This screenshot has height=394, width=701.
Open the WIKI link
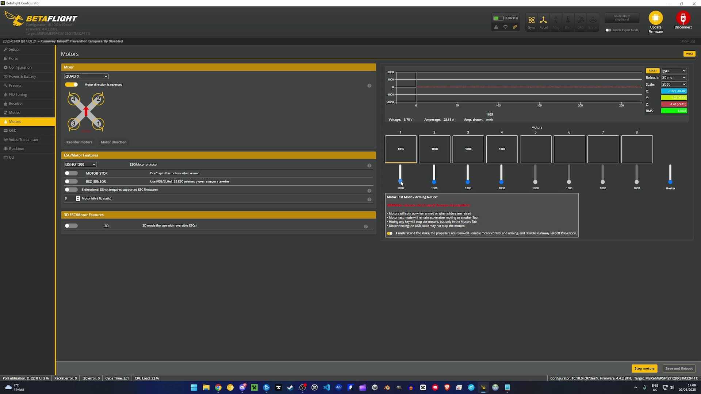[689, 54]
